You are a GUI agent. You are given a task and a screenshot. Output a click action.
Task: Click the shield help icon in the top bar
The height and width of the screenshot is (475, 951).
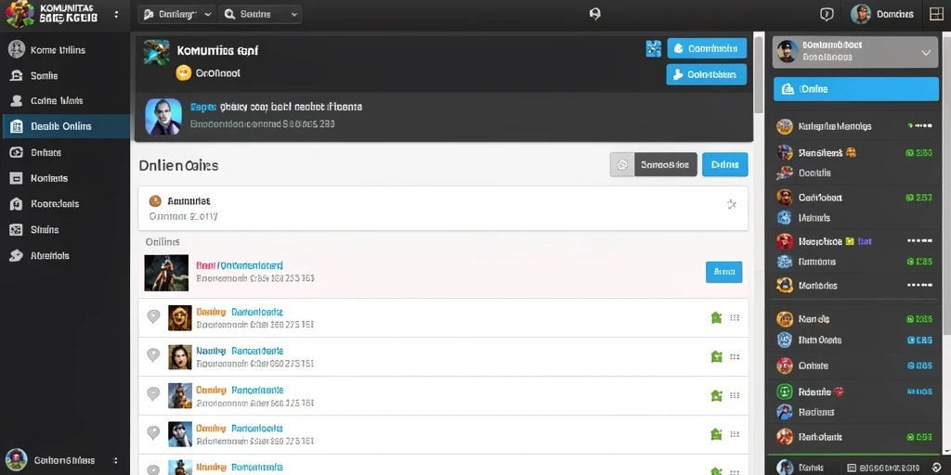pos(826,15)
